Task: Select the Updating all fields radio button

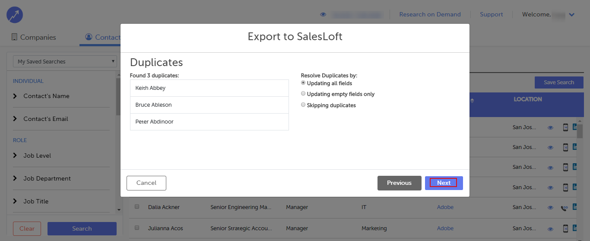Action: (303, 83)
